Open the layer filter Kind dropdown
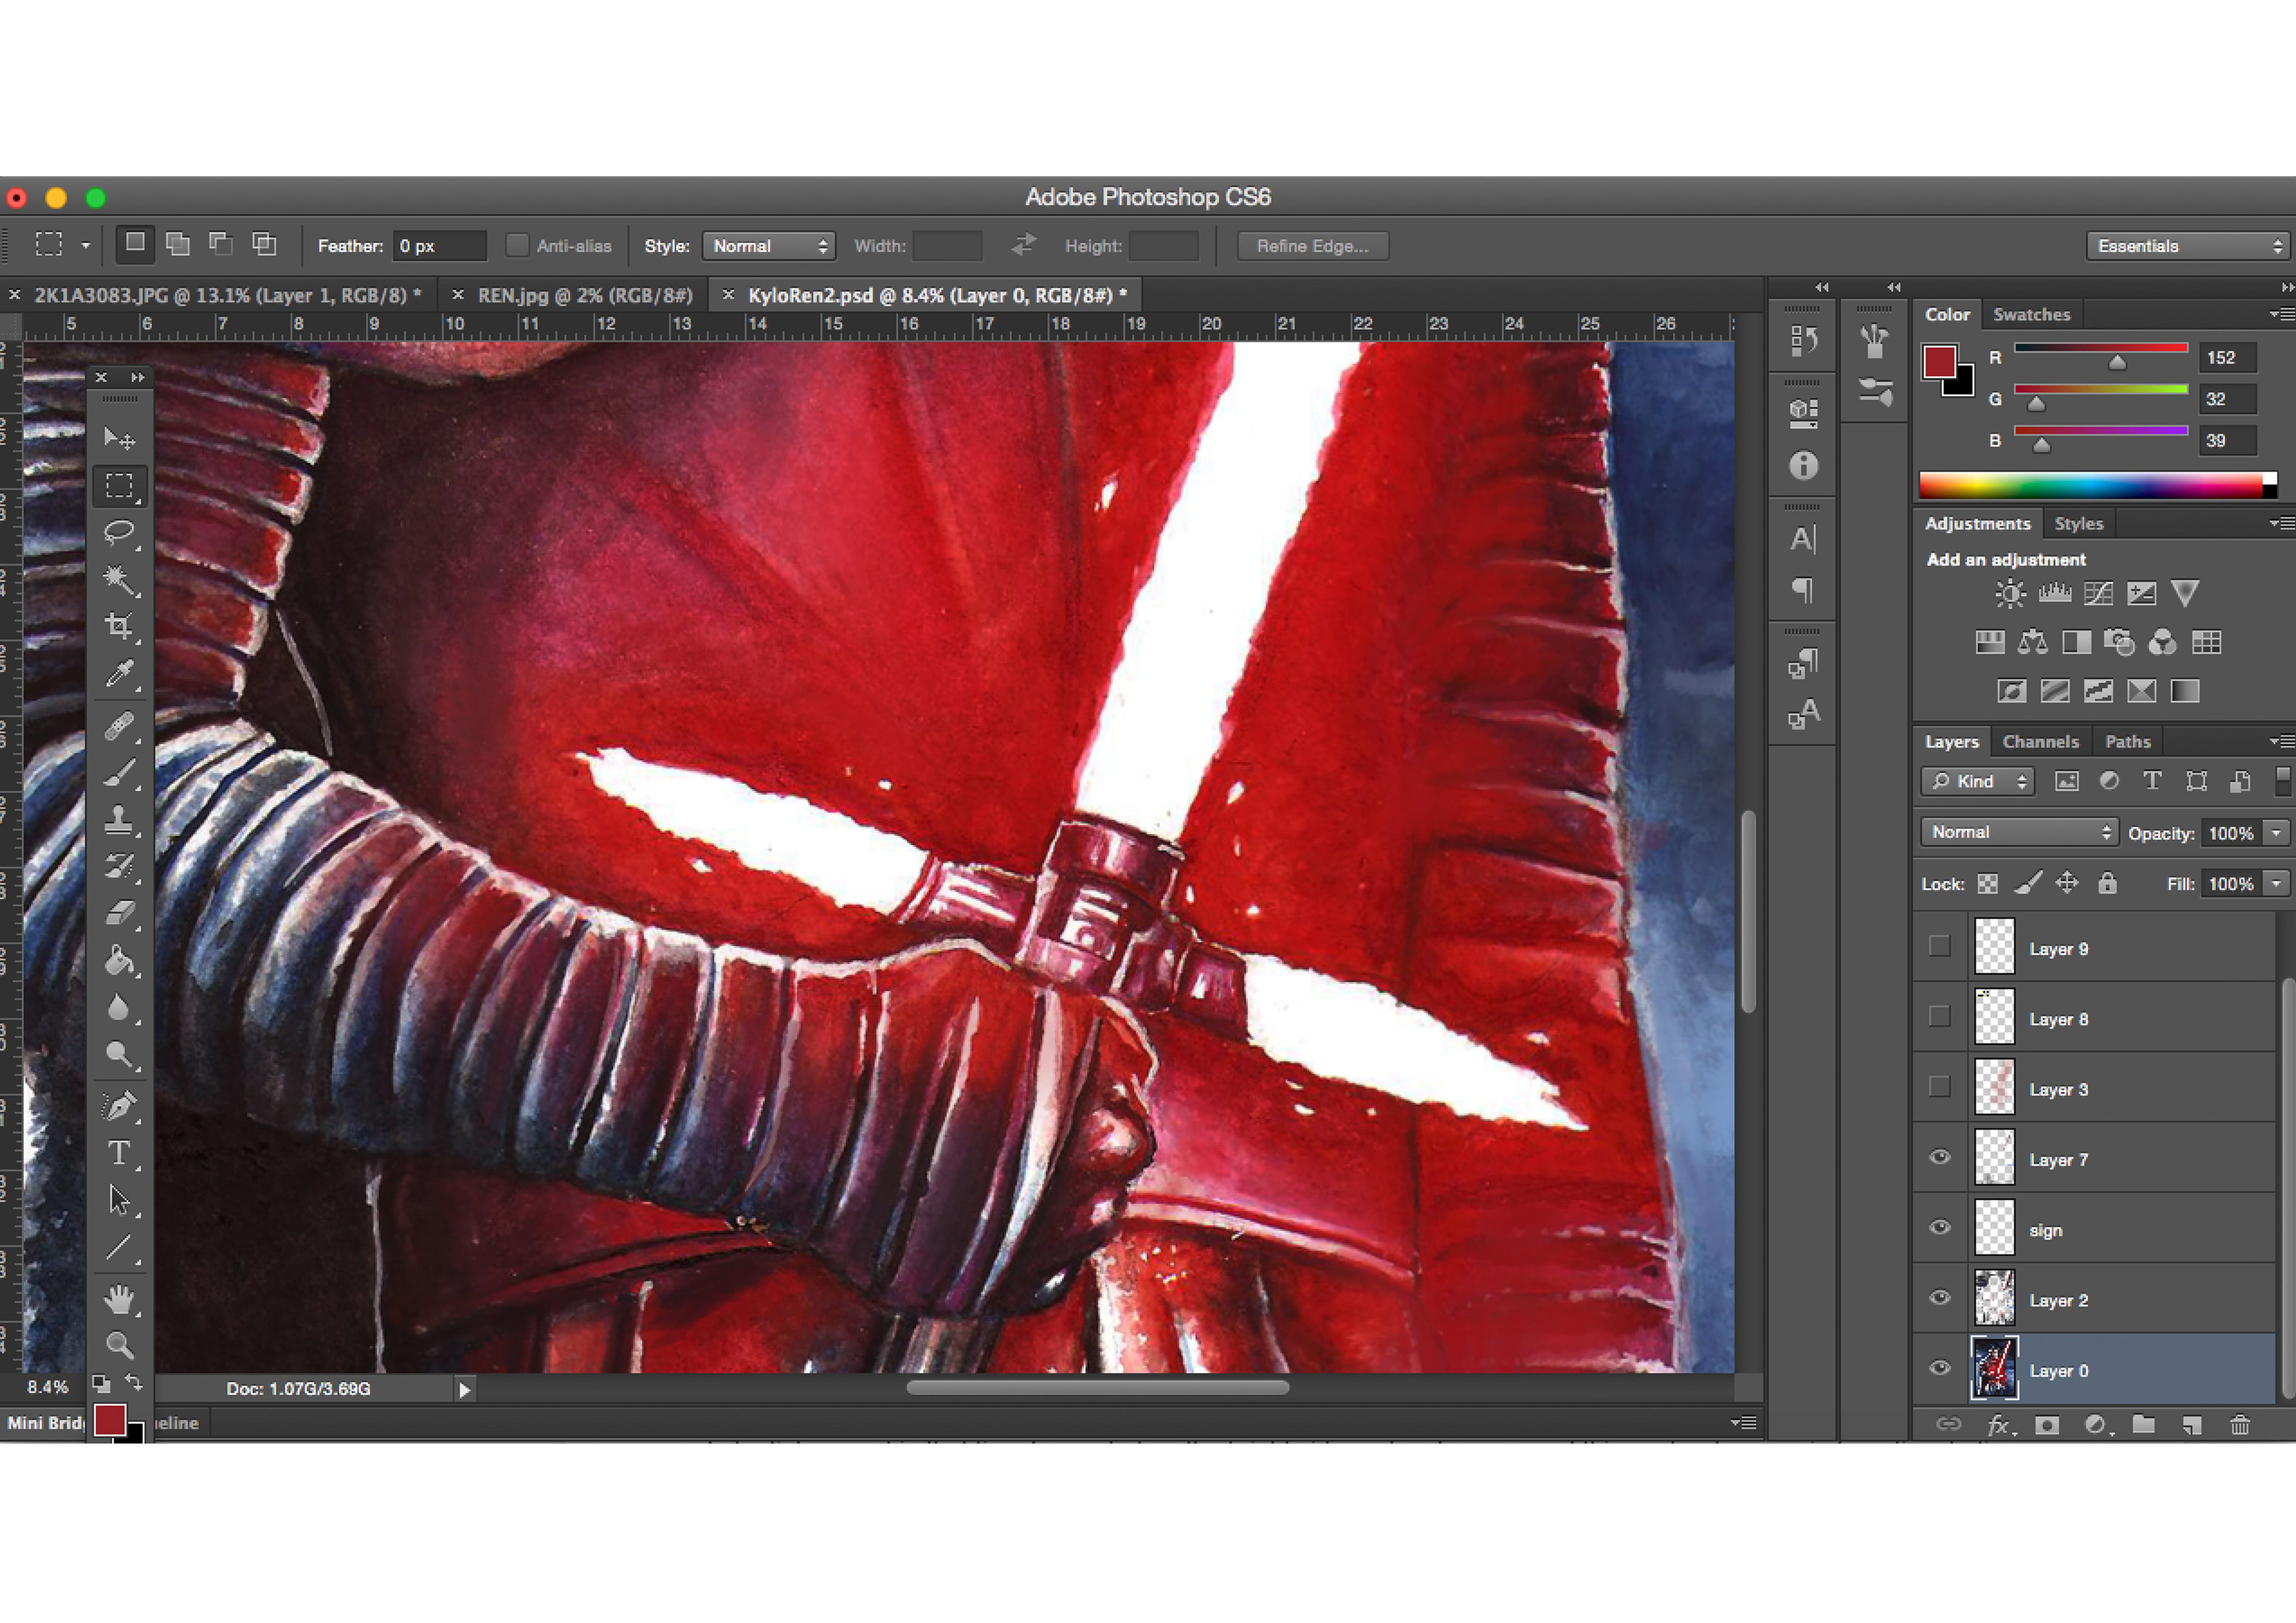The width and height of the screenshot is (2296, 1623). tap(1978, 781)
